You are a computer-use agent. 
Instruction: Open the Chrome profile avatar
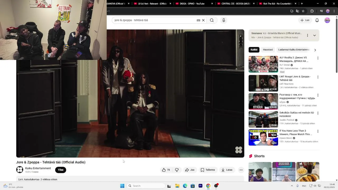click(328, 11)
